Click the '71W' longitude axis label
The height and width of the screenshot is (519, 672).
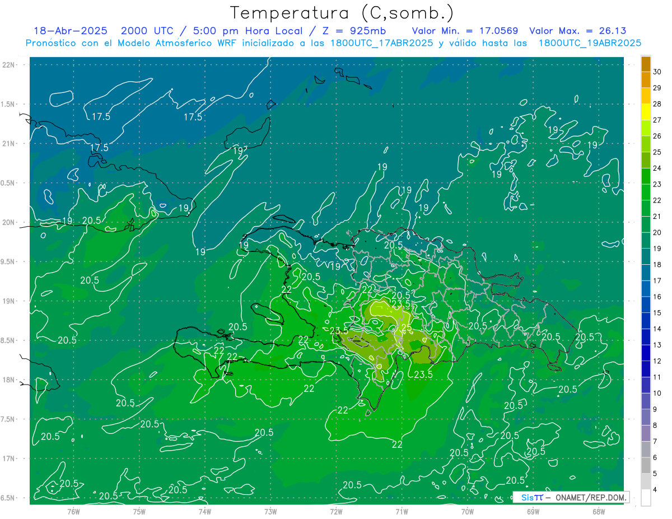click(x=402, y=511)
